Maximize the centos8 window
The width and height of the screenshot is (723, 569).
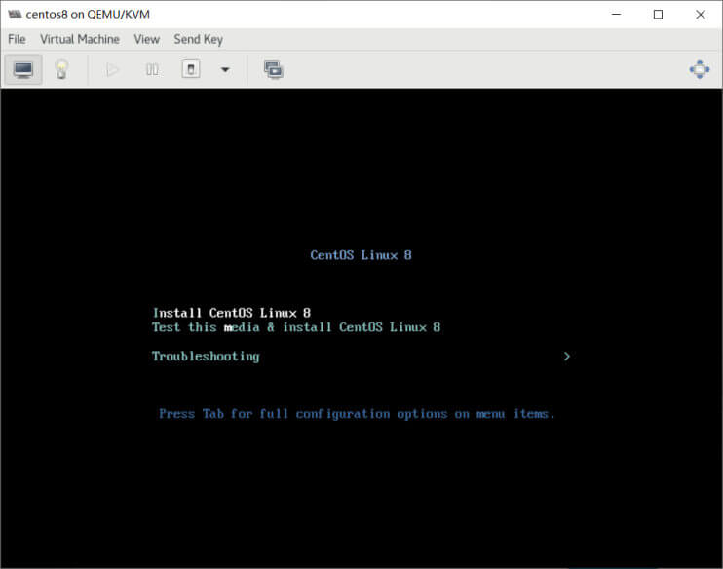659,15
